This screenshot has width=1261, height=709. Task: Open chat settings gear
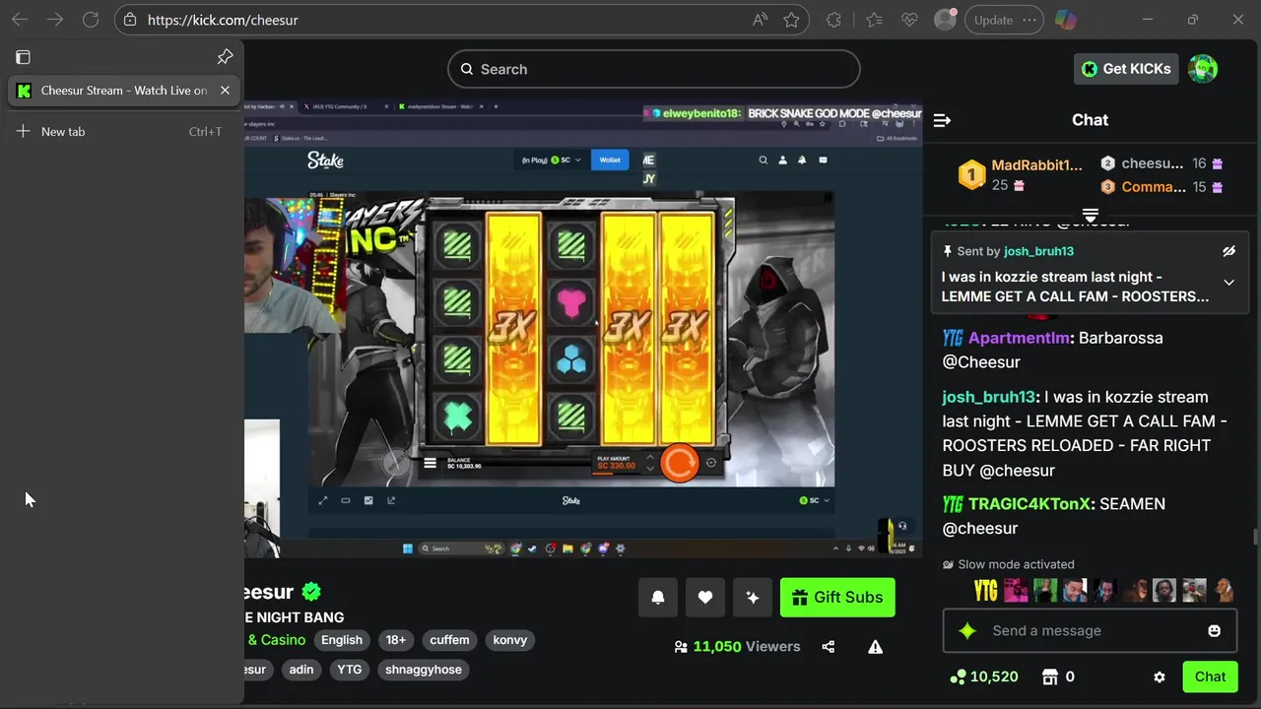coord(1160,677)
